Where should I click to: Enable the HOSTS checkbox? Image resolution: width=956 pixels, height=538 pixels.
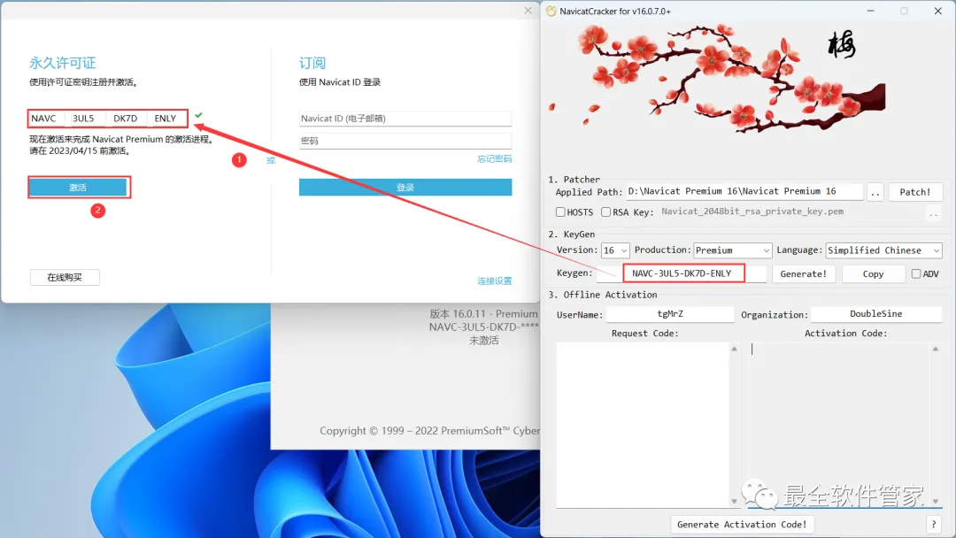pyautogui.click(x=560, y=212)
